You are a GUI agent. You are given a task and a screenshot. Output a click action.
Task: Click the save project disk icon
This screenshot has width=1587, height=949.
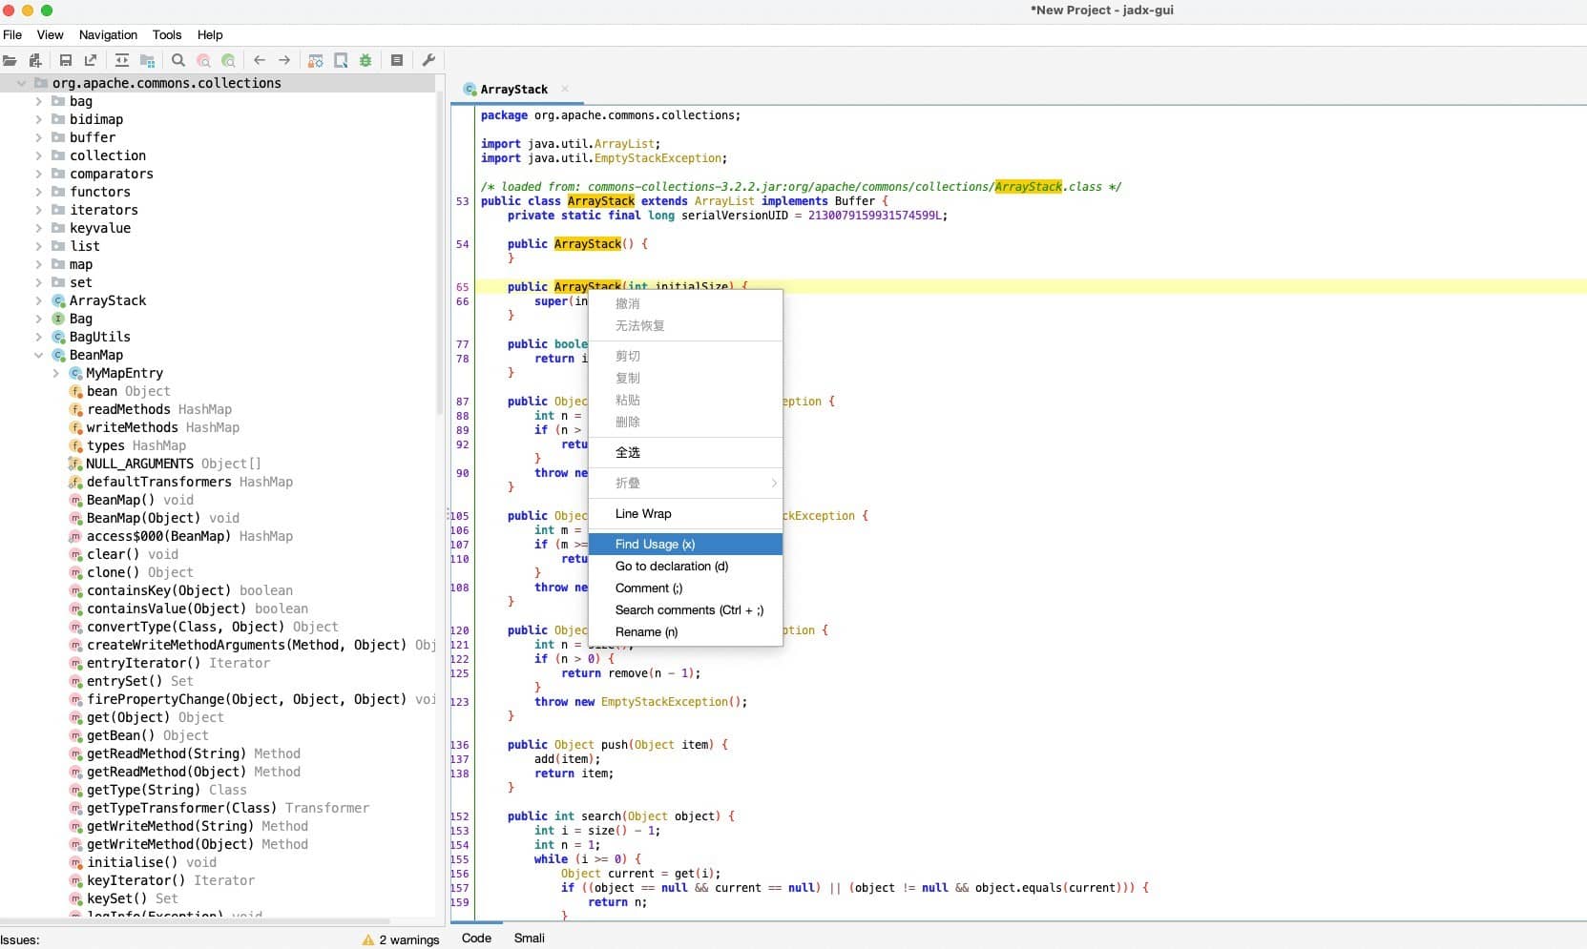[x=66, y=60]
